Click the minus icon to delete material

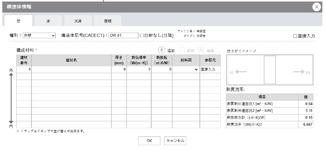[181, 50]
